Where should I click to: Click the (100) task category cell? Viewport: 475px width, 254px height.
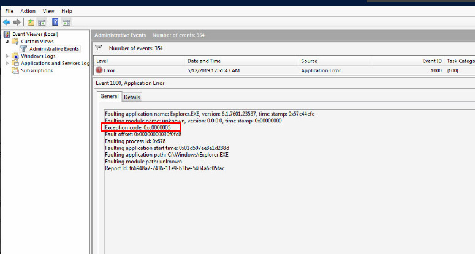tap(452, 70)
